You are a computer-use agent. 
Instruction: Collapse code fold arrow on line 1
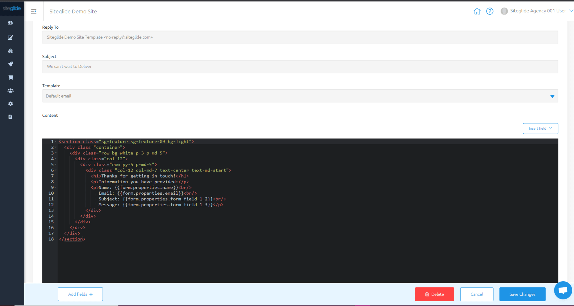pyautogui.click(x=56, y=141)
